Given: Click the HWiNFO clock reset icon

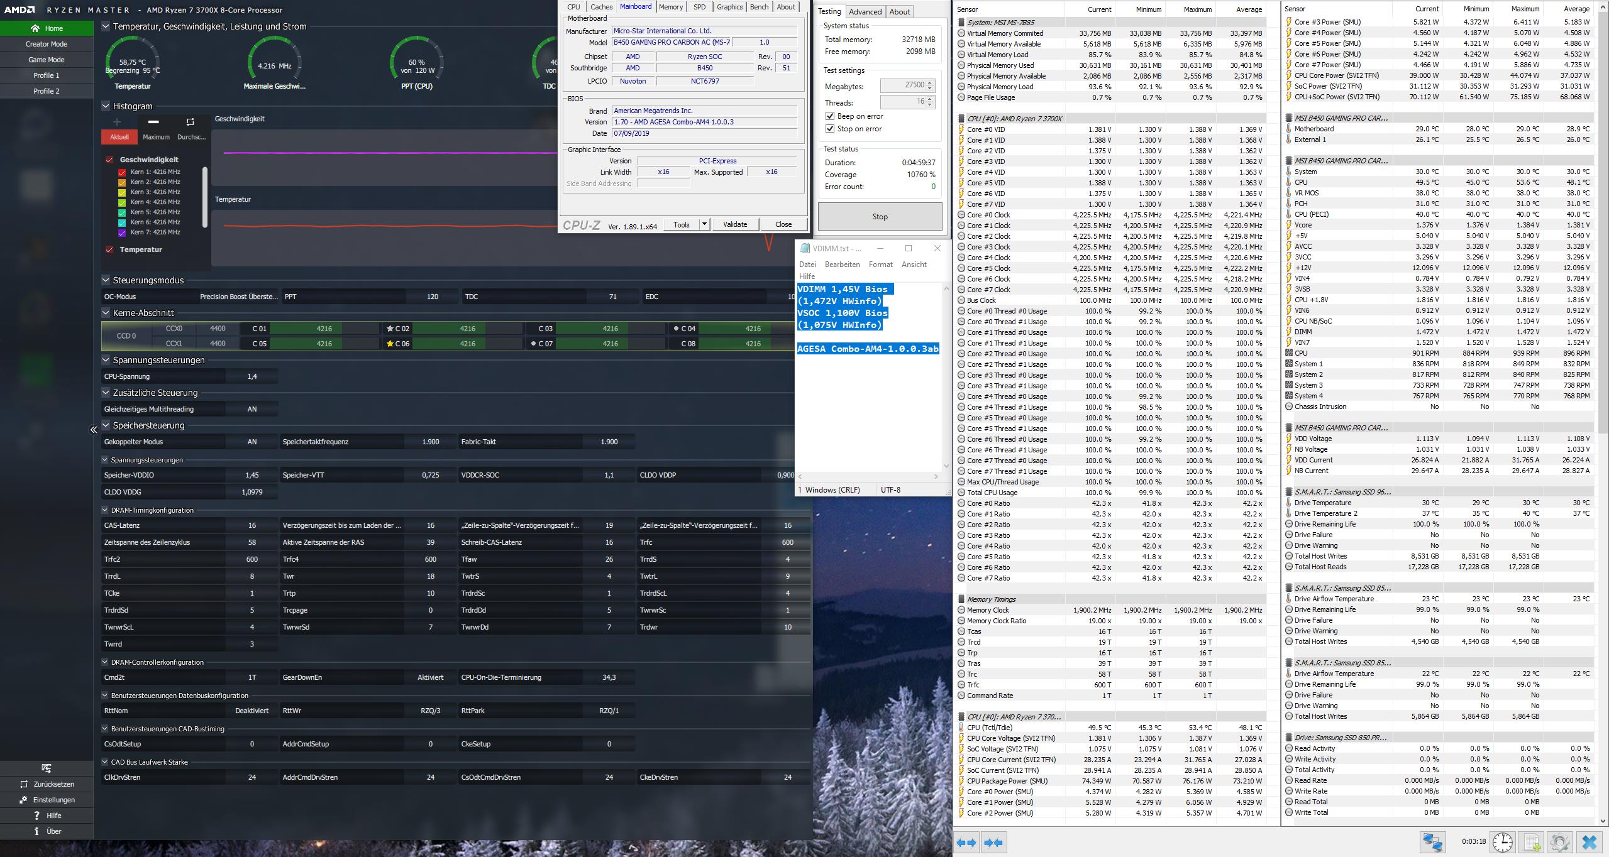Looking at the screenshot, I should point(1502,842).
